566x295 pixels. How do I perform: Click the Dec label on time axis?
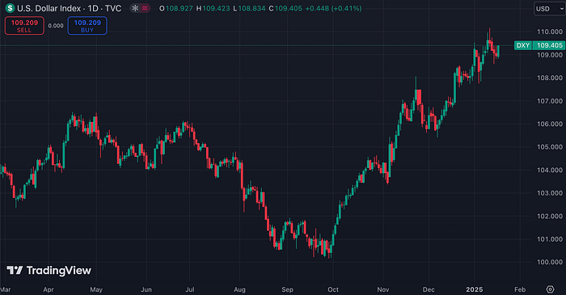pos(429,289)
